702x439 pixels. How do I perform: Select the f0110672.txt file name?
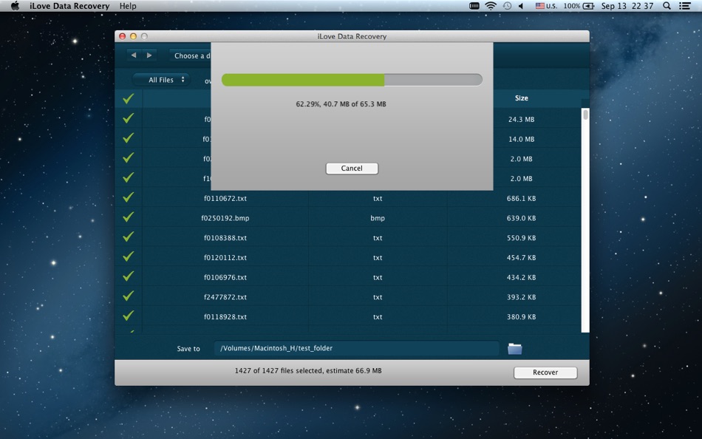[225, 199]
